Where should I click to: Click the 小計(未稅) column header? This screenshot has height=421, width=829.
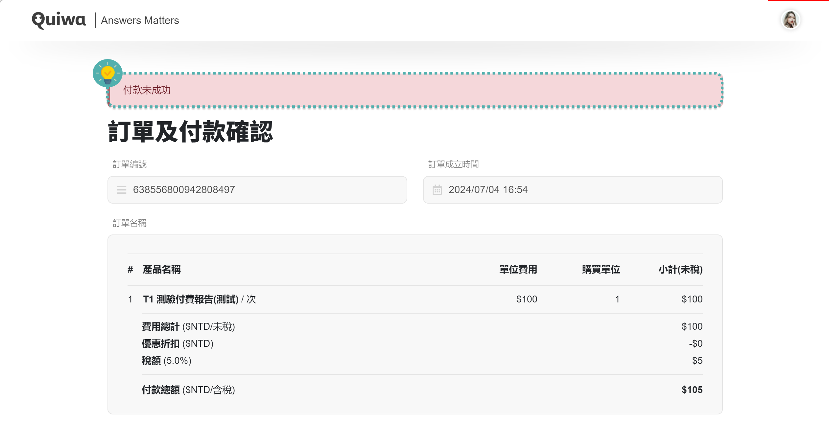[680, 270]
